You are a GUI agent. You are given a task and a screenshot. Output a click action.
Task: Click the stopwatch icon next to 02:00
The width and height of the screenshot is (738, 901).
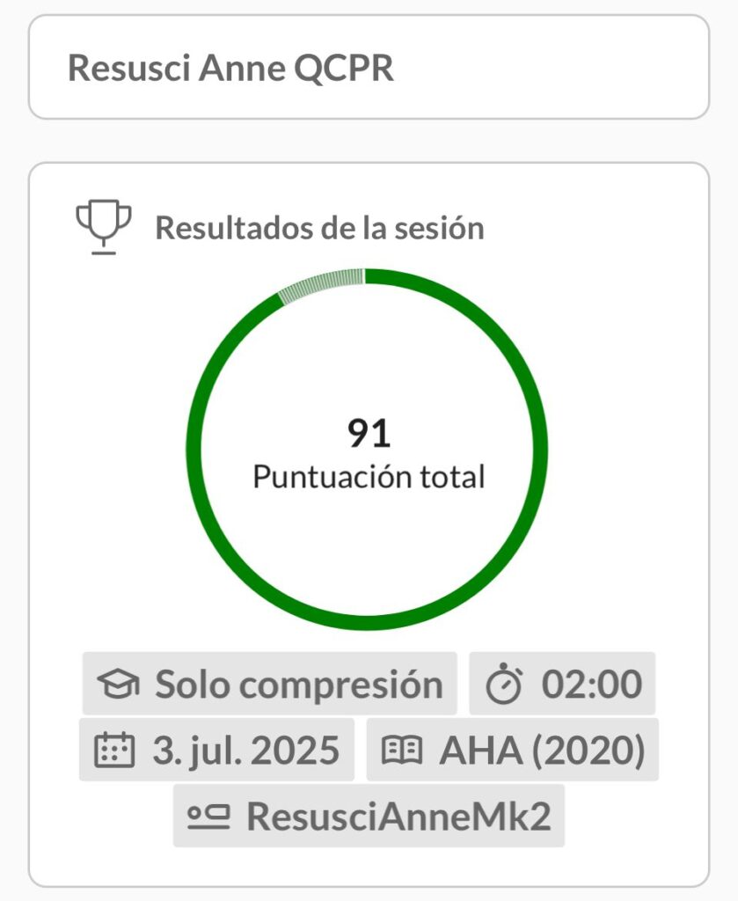click(x=504, y=685)
